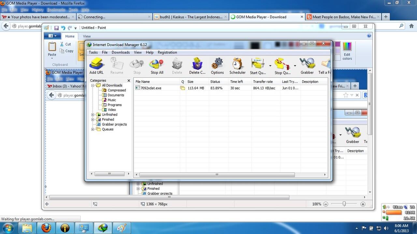Click the IDM download list horizontal scrollbar

217,175
